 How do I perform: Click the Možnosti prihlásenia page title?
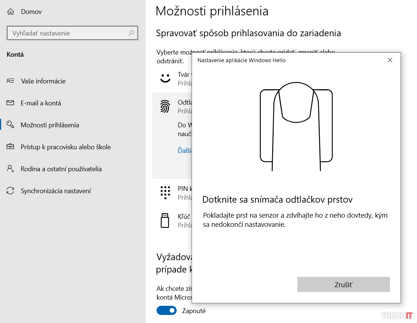tap(212, 11)
